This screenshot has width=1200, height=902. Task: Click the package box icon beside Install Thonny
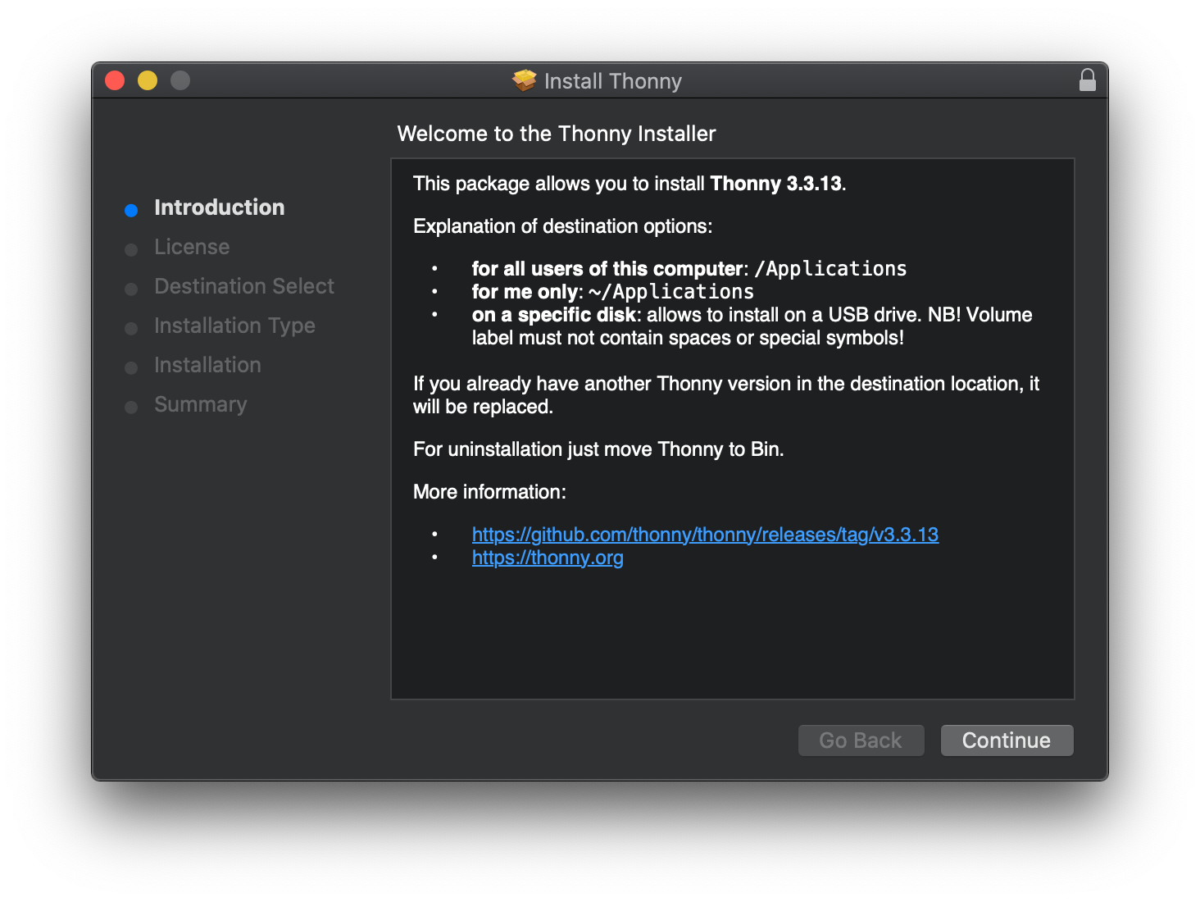pyautogui.click(x=524, y=80)
